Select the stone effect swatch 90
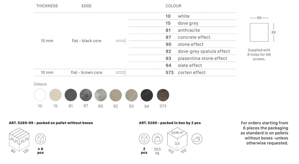 (101, 95)
